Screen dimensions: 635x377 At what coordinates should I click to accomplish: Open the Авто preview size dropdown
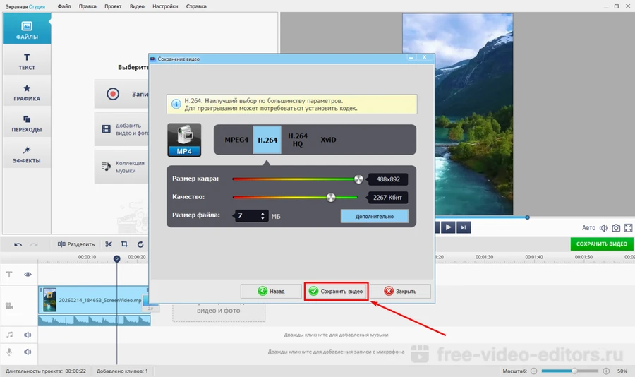click(x=588, y=228)
